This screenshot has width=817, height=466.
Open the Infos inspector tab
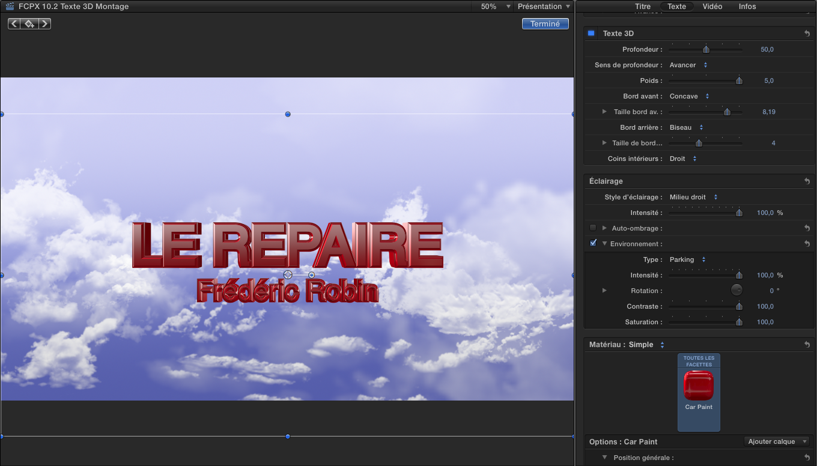747,7
